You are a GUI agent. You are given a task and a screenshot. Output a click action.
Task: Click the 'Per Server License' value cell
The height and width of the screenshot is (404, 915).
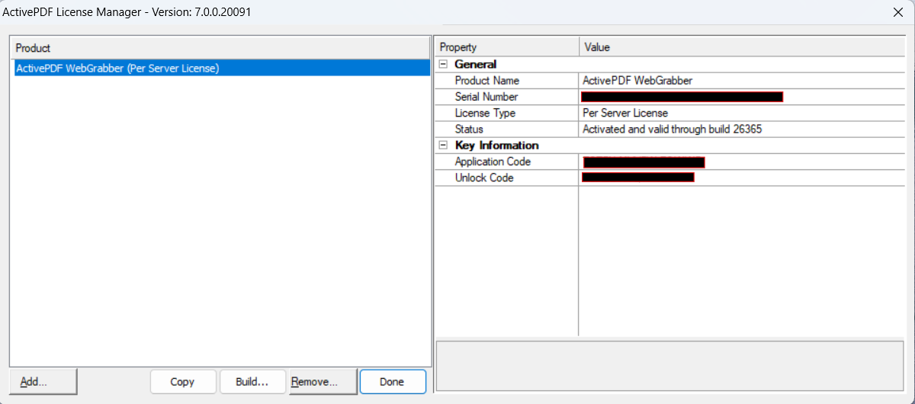(625, 113)
